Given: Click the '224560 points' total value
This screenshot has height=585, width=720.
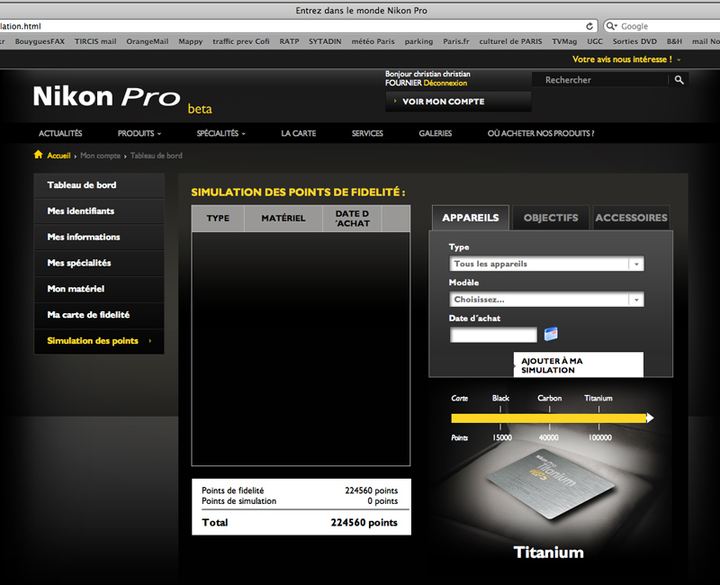Looking at the screenshot, I should point(364,523).
